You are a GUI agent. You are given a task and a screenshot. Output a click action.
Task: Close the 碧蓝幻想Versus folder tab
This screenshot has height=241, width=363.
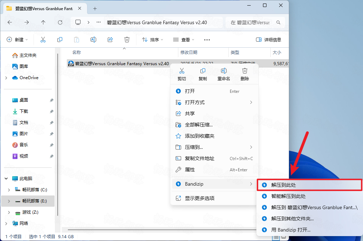(80, 8)
